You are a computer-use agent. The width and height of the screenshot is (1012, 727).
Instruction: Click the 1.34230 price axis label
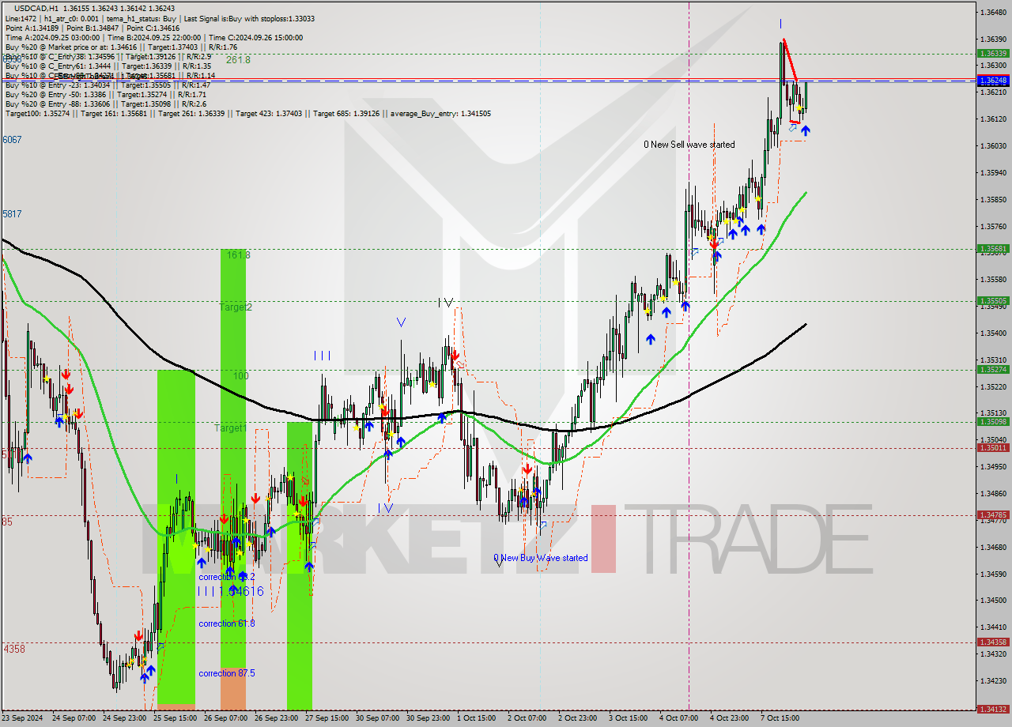pos(993,680)
